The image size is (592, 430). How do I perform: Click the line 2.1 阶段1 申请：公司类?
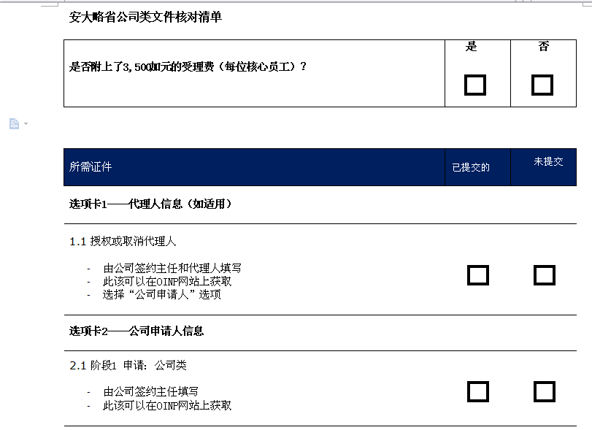(x=128, y=365)
